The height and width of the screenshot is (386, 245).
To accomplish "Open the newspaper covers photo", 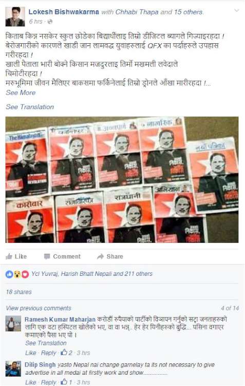I will (x=122, y=180).
